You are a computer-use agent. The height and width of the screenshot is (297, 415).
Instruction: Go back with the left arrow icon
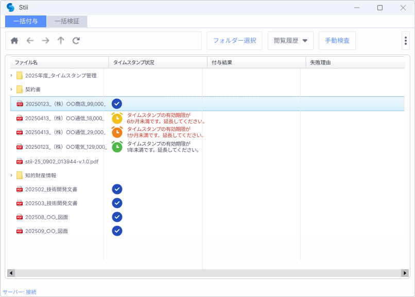[30, 41]
